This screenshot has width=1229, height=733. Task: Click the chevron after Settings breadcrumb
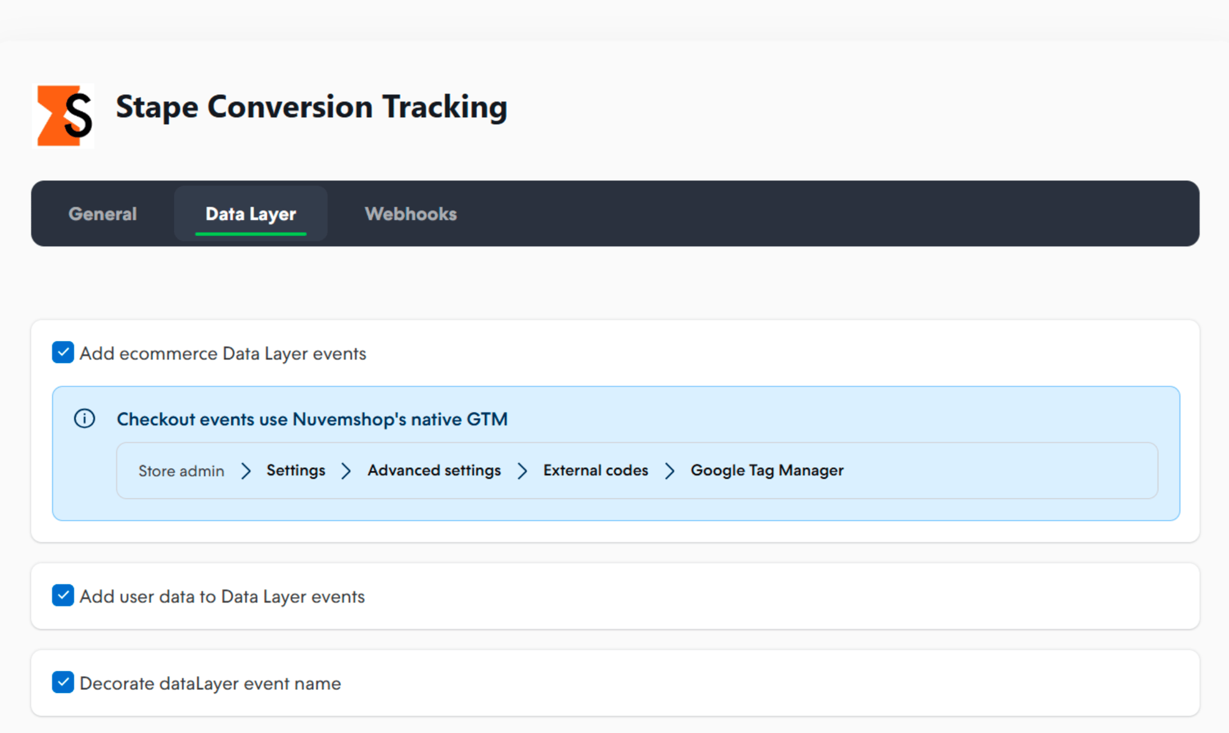coord(346,471)
